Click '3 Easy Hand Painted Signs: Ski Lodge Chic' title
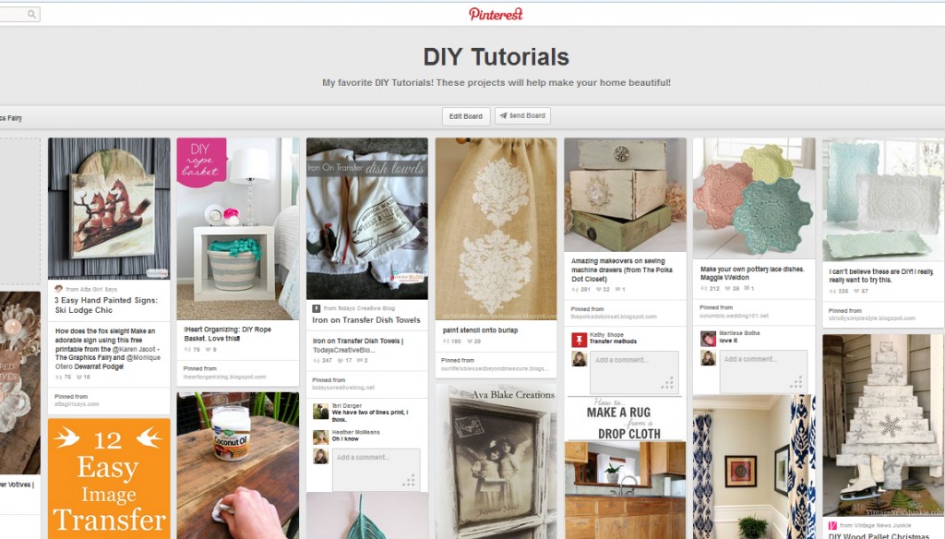This screenshot has height=539, width=945. pos(106,305)
